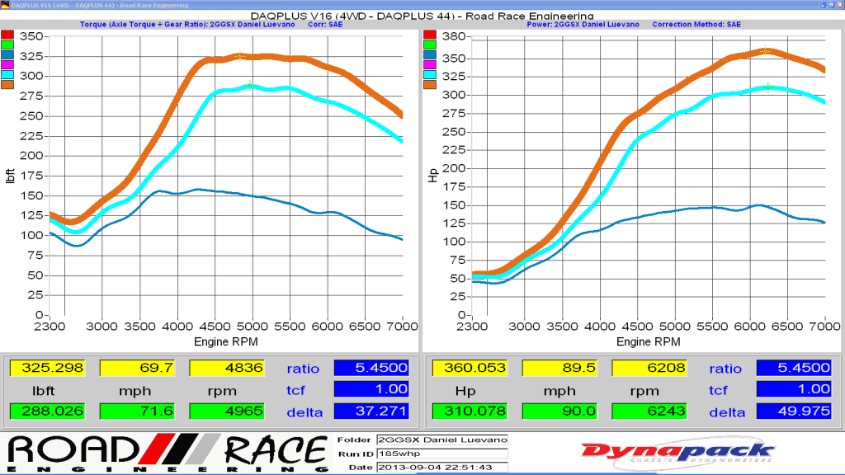Select red swatch in torque graph legend
Image resolution: width=845 pixels, height=475 pixels.
(7, 35)
